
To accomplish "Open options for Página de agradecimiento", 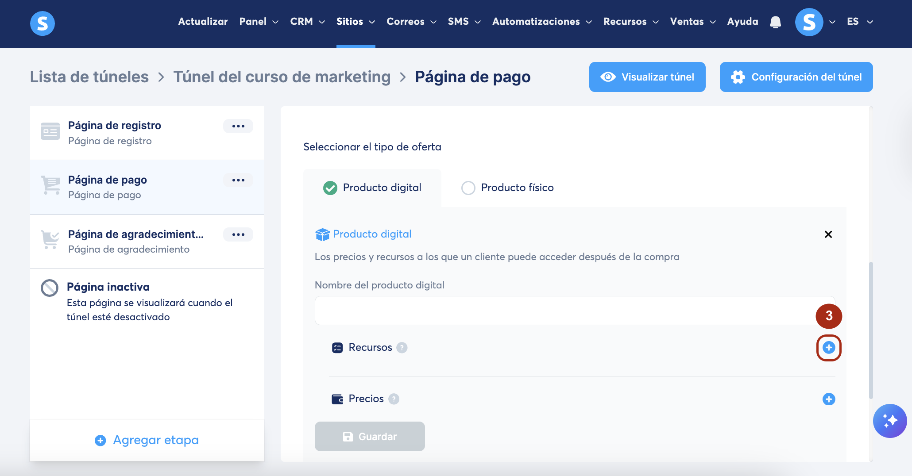I will tap(238, 234).
